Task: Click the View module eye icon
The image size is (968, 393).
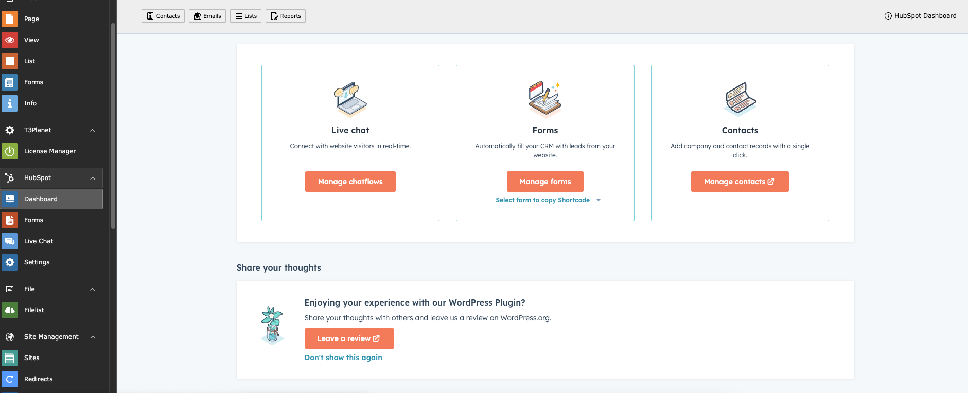Action: tap(10, 40)
